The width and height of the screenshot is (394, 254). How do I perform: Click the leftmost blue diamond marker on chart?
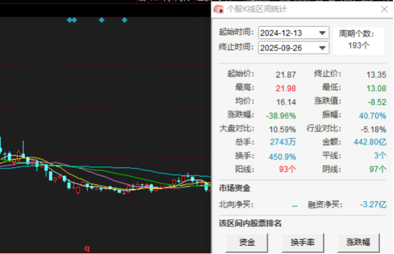tap(69, 20)
